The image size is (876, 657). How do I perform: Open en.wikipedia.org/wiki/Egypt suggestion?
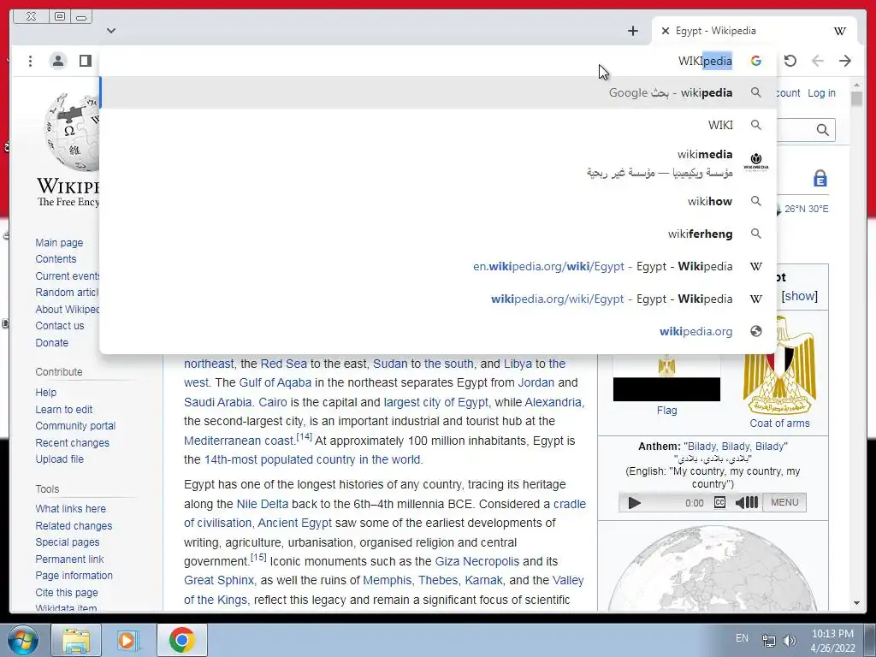point(438,267)
